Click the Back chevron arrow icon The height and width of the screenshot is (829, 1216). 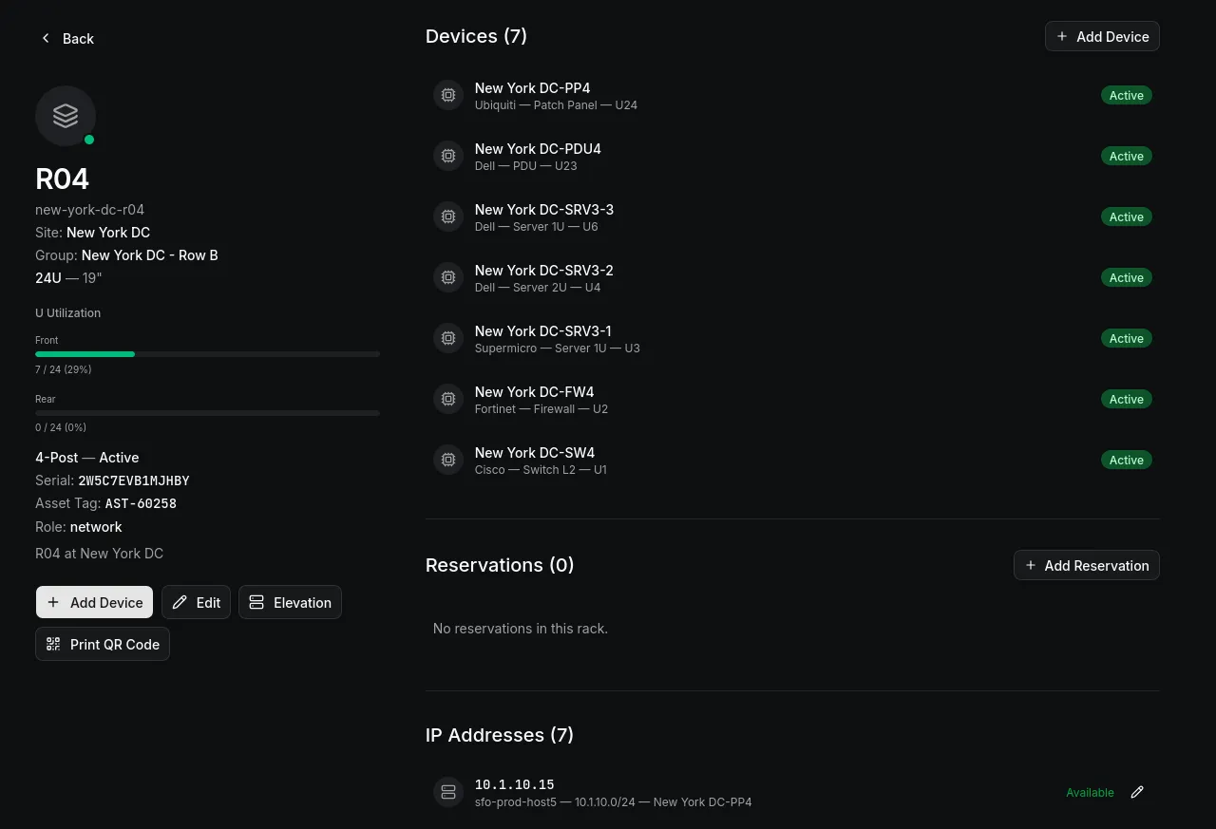(x=46, y=38)
